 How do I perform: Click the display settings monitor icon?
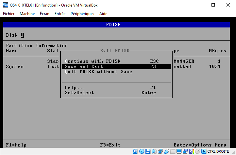(x=179, y=151)
